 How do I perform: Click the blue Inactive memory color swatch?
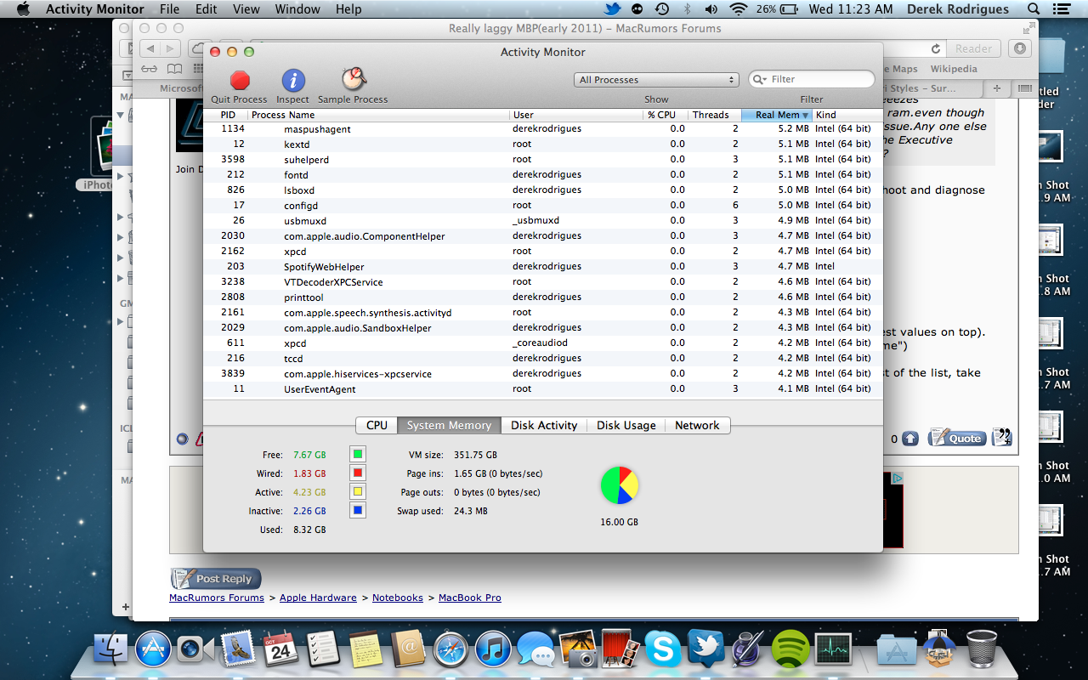click(x=358, y=511)
